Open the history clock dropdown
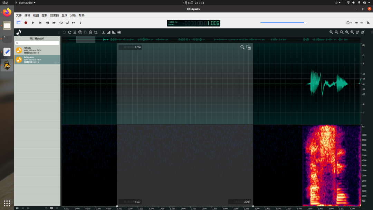Image resolution: width=373 pixels, height=210 pixels. (349, 23)
